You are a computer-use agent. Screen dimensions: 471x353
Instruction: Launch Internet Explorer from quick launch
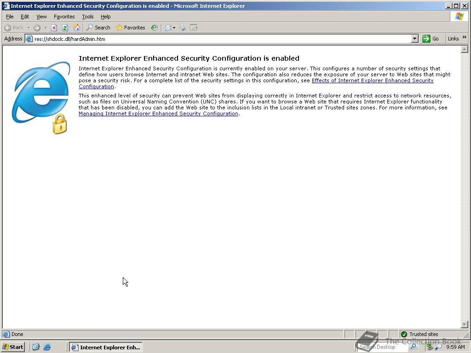(47, 347)
